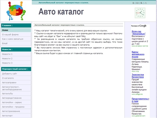Click the 'Главное :' section header
The height and width of the screenshot is (118, 157).
click(16, 25)
